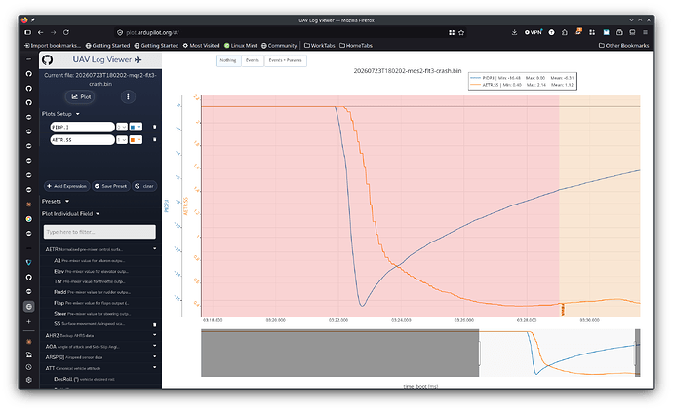This screenshot has width=673, height=410.
Task: Open the VPN toolbar extension
Action: 534,32
